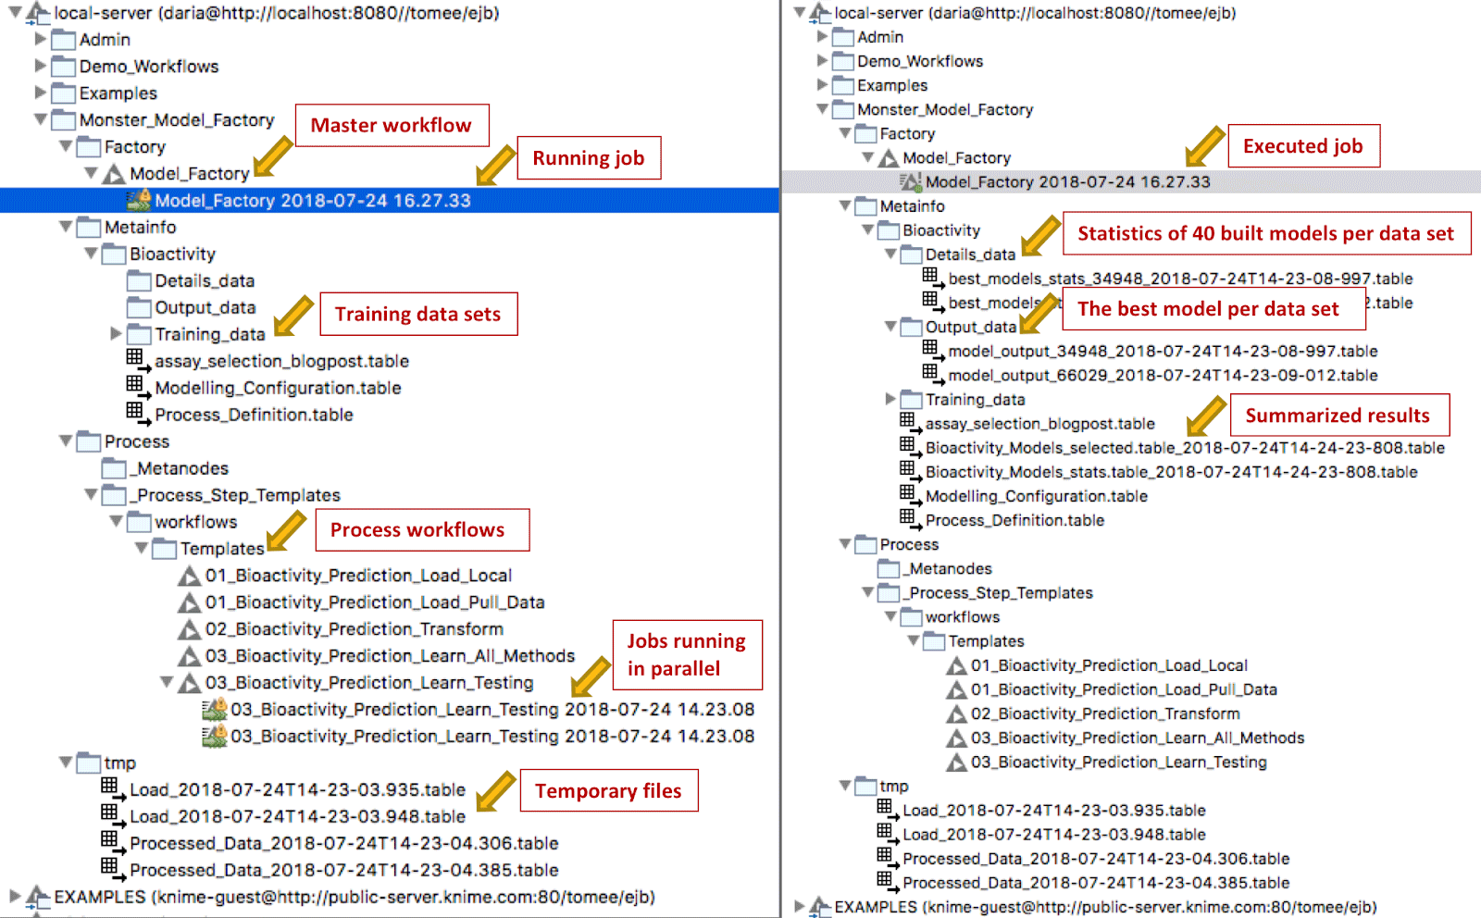Select Process_Definition.table in the left panel
This screenshot has width=1481, height=918.
[254, 415]
